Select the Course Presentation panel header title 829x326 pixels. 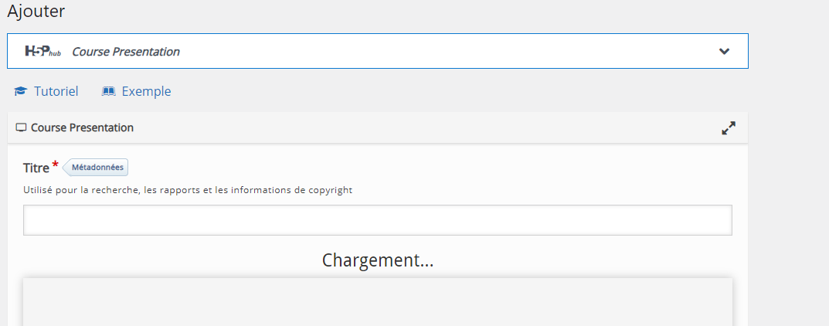[82, 128]
